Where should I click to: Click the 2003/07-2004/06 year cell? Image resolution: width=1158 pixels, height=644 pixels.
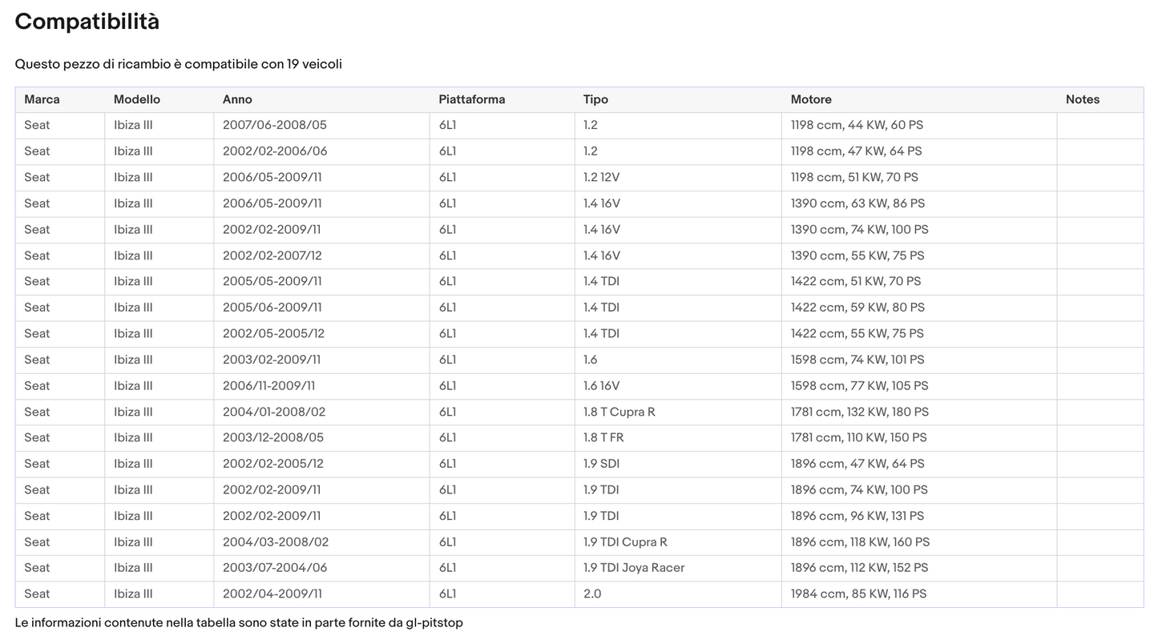click(274, 568)
